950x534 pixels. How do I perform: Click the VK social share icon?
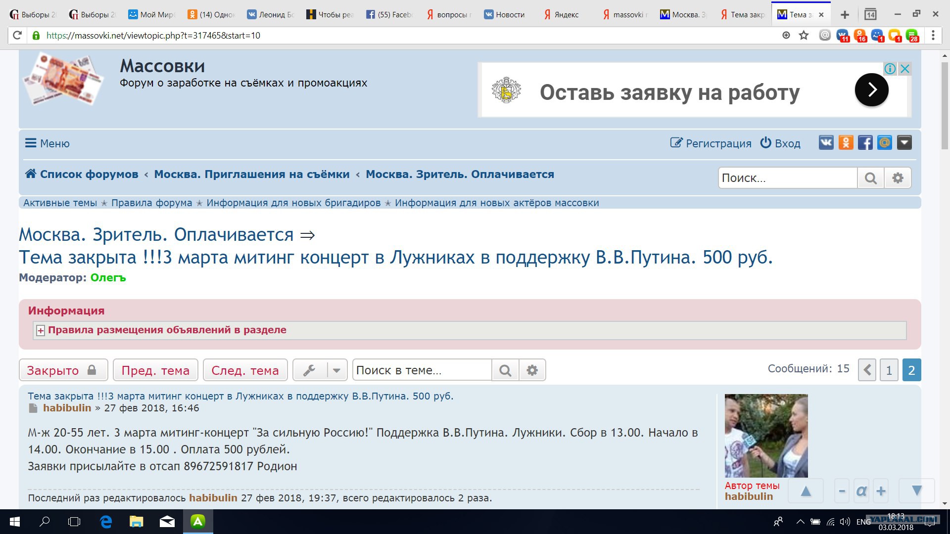pos(826,143)
